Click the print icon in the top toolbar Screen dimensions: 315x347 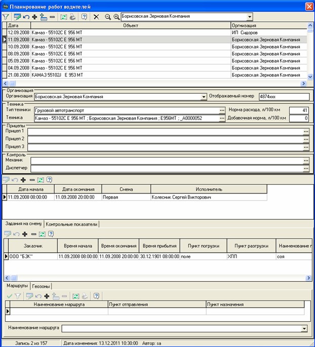[72, 17]
